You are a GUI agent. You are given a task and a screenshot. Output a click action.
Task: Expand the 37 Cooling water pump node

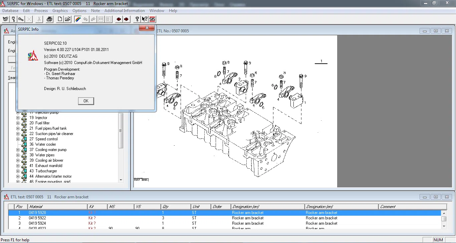click(18, 150)
